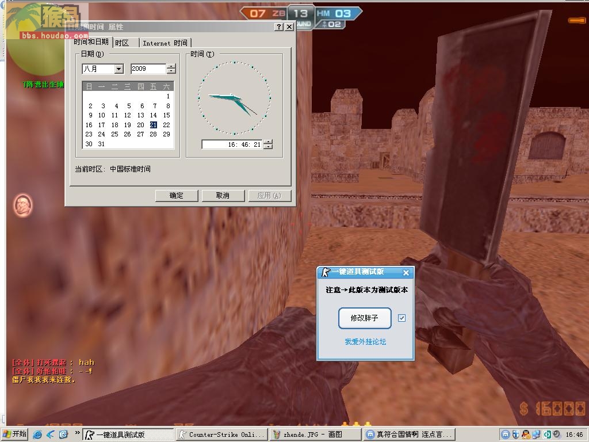Screen dimensions: 589x442
Task: Switch to Internet 时间 tab
Action: click(165, 43)
